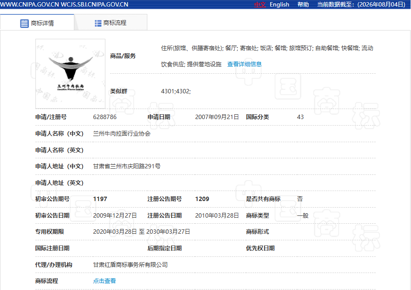
Task: Select registration number 6288786
Action: point(105,117)
